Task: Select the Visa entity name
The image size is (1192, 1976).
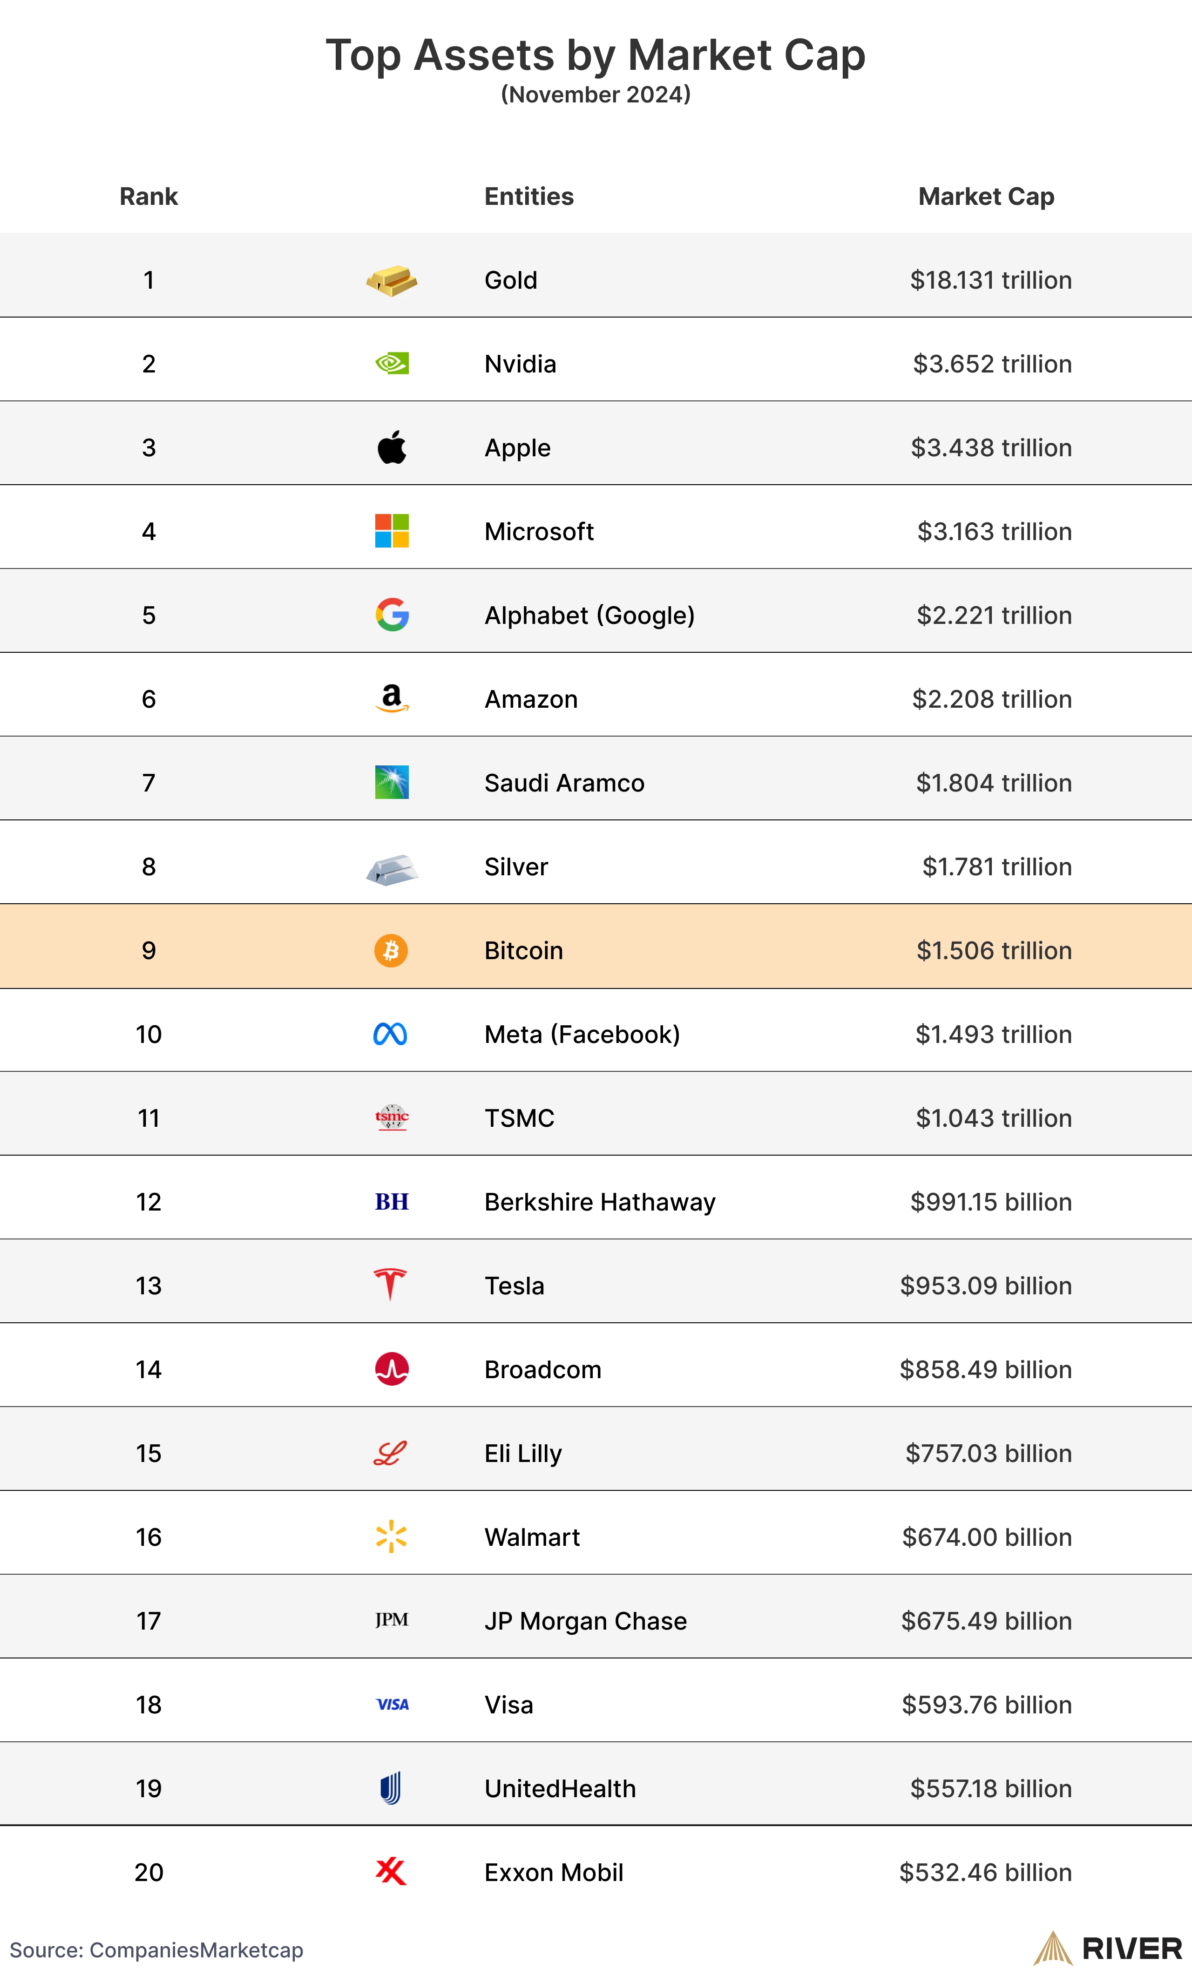Action: 508,1704
